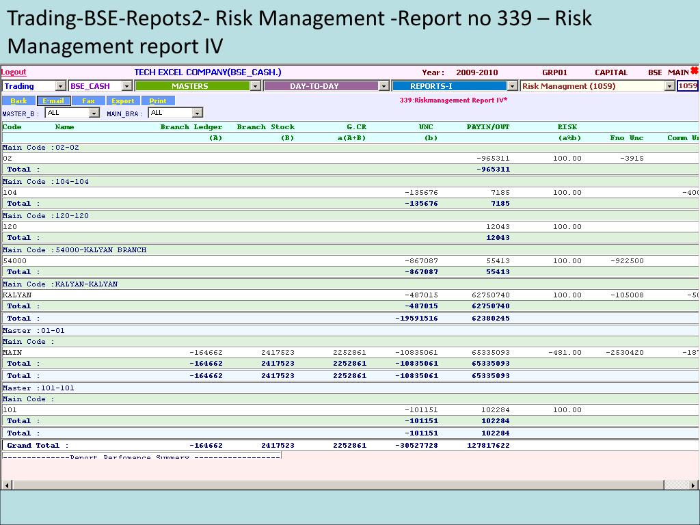The width and height of the screenshot is (700, 525).
Task: Click the year 2009-2010 text
Action: 476,72
